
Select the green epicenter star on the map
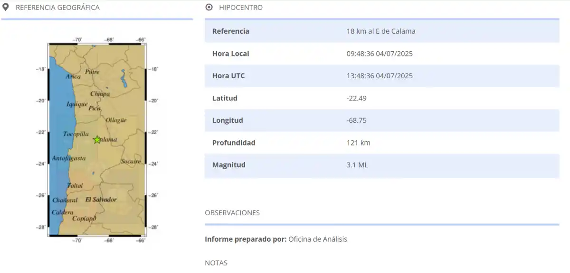pyautogui.click(x=96, y=139)
